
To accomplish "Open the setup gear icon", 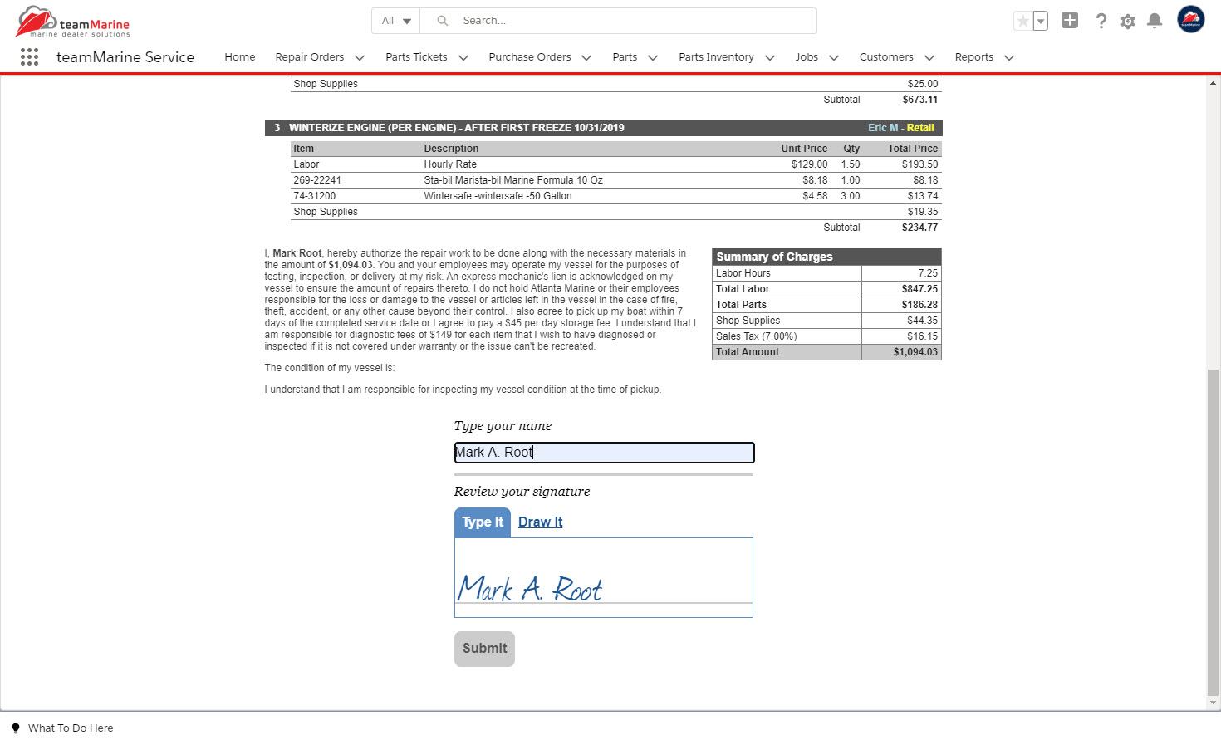I will coord(1127,21).
